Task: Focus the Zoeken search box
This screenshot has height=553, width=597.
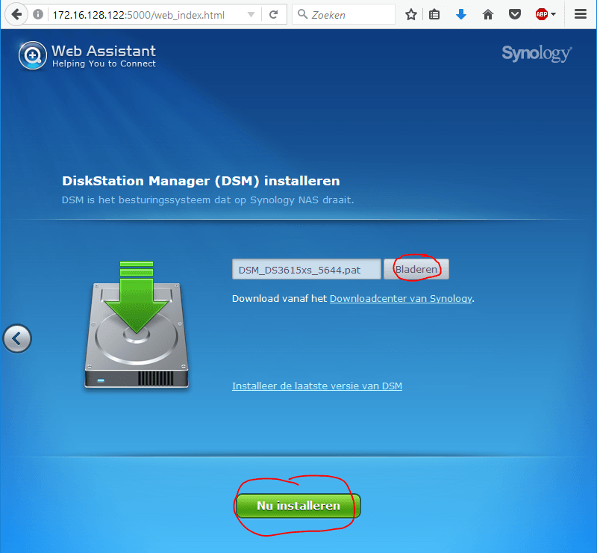Action: tap(344, 14)
